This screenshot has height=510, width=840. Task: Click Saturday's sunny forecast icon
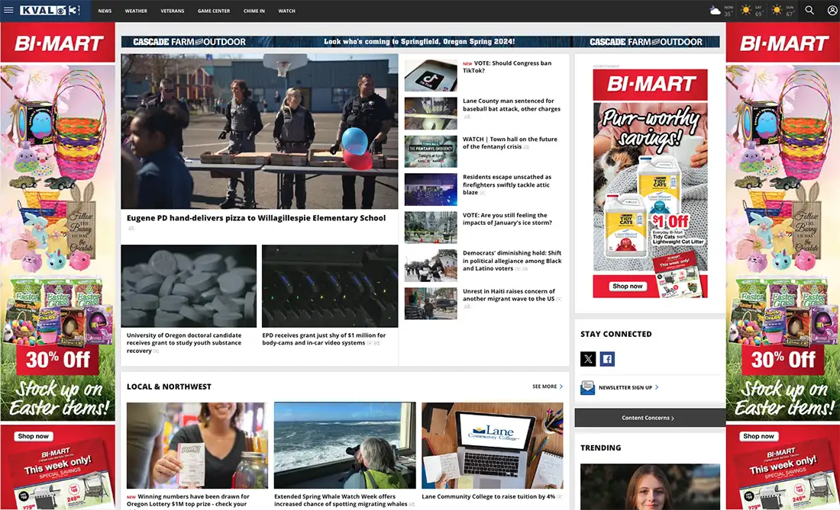(746, 10)
